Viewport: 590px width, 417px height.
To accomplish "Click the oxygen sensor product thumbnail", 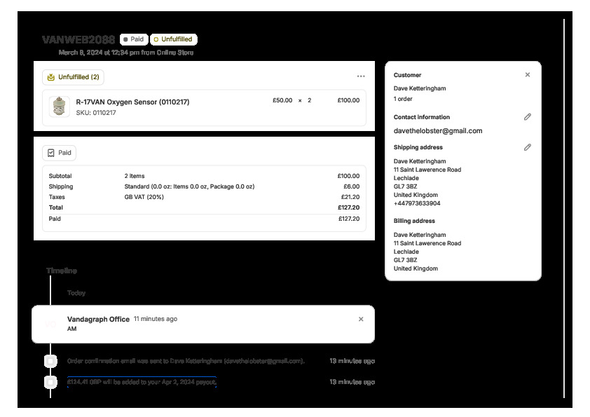I will click(60, 107).
